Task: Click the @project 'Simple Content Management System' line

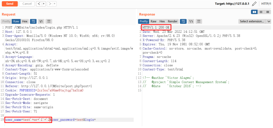Action: pos(186,82)
